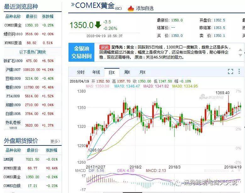This screenshot has height=193, width=245.
Task: Click MA20: 1341.82 indicator label
Action: pos(156,86)
